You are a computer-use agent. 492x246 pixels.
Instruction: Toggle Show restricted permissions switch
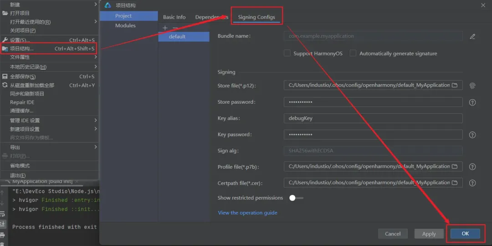(x=296, y=198)
